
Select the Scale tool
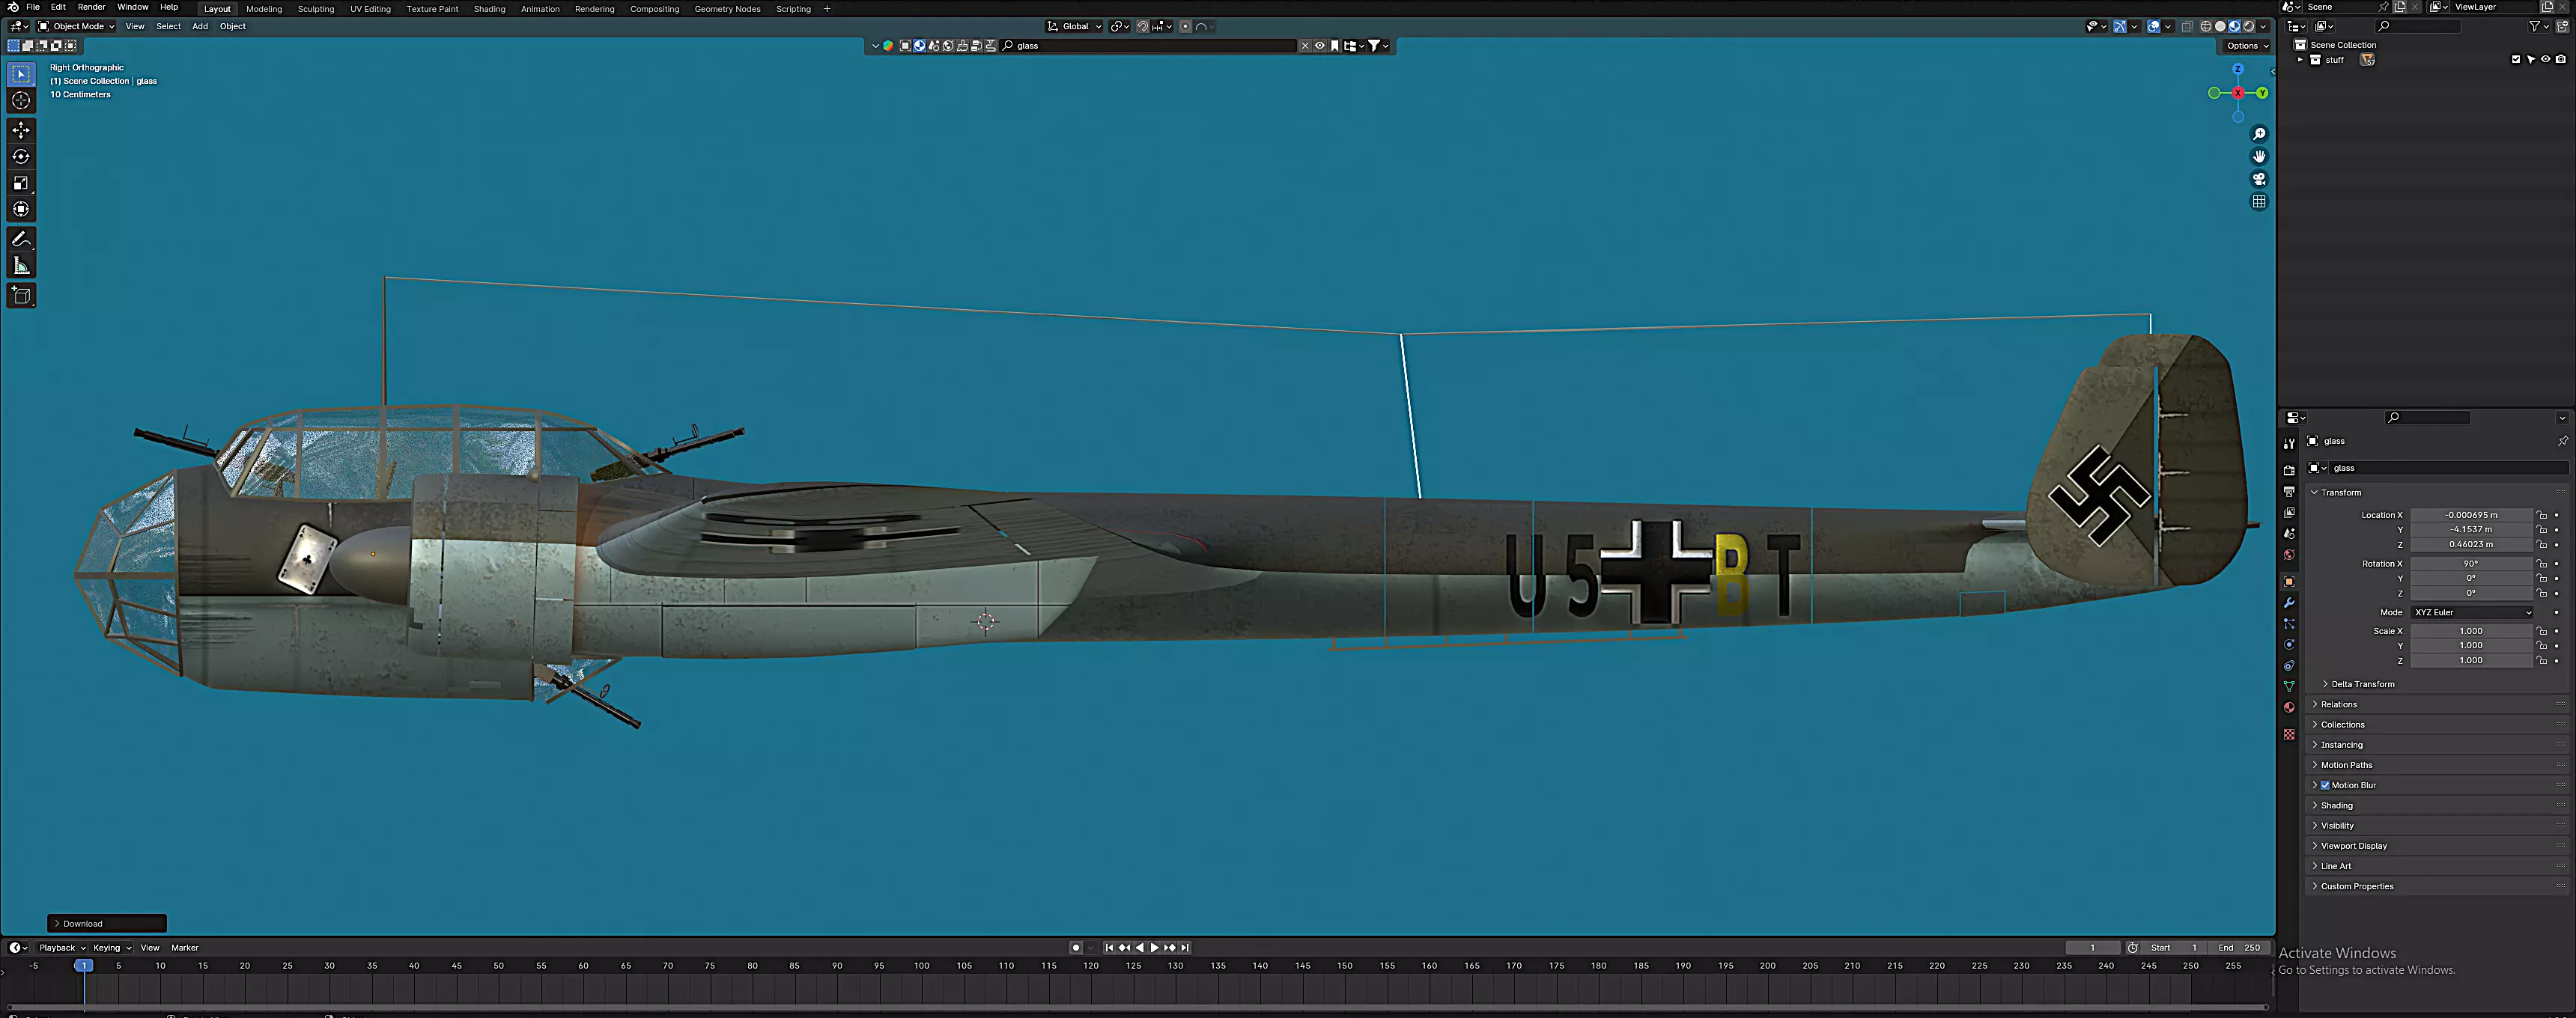coord(21,183)
